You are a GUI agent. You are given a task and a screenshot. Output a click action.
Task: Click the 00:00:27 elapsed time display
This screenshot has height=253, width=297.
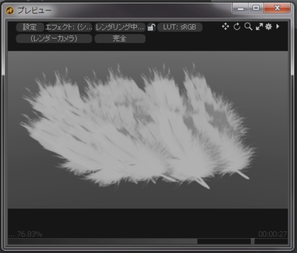272,234
